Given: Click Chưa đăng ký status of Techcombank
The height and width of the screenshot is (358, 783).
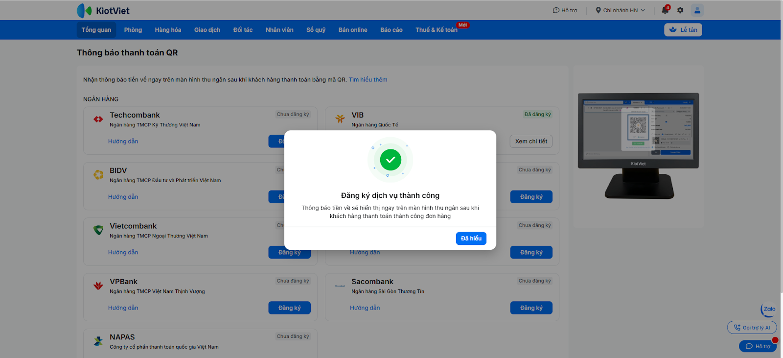Looking at the screenshot, I should [293, 114].
